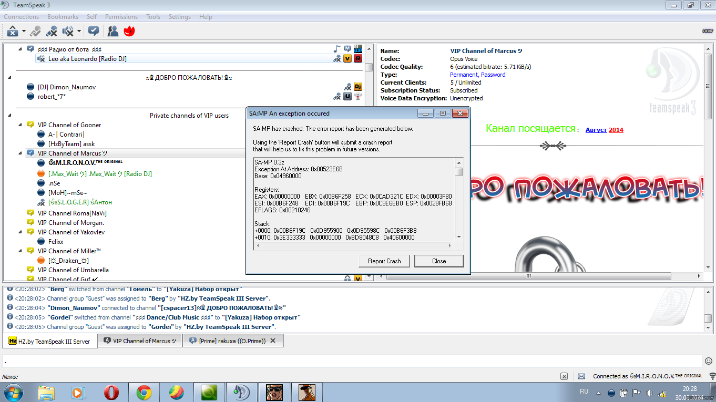Click the red R badge next to Leo

358,58
